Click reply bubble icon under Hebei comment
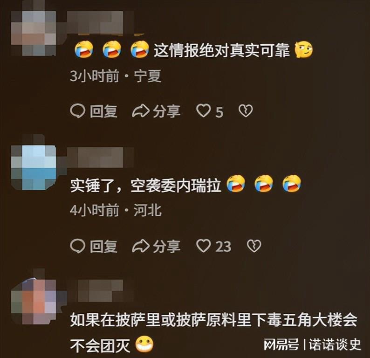Screen dimensions: 370x358 78,246
